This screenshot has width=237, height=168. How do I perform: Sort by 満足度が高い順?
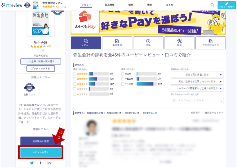click(132, 113)
